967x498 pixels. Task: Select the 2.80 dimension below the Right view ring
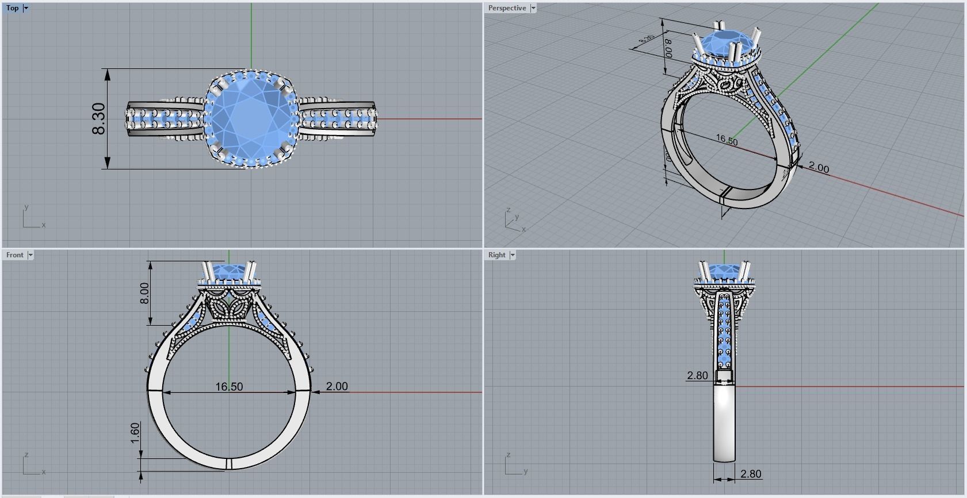[x=751, y=474]
